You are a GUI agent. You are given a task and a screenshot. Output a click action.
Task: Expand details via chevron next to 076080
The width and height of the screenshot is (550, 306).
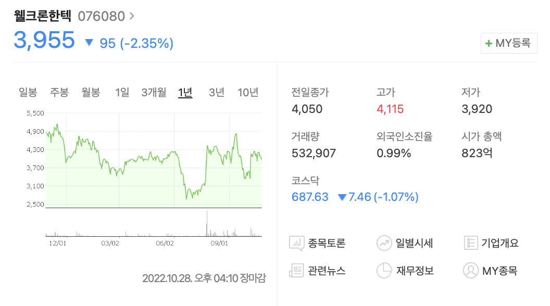132,16
